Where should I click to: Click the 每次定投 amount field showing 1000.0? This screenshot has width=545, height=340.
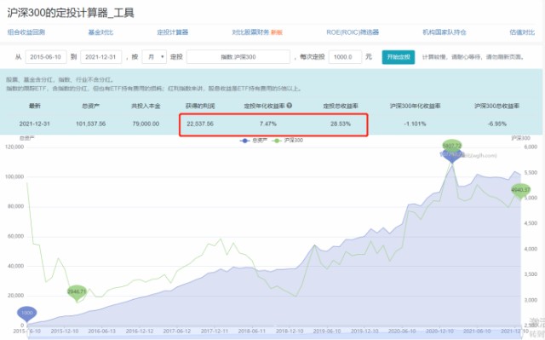(x=345, y=57)
